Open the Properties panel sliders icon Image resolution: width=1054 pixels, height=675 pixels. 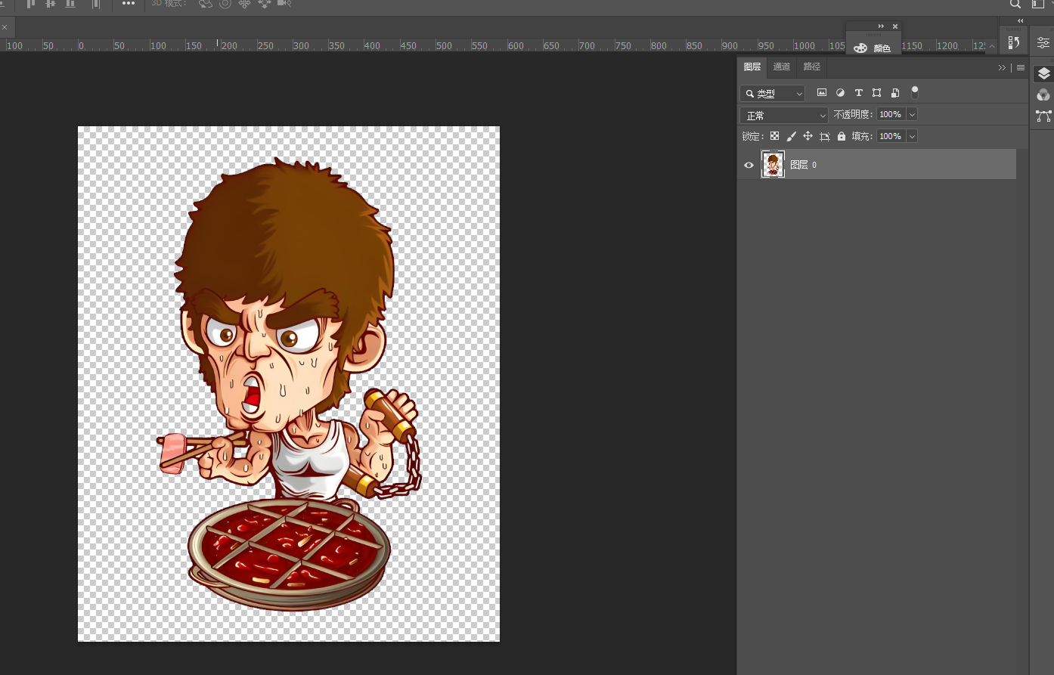(x=1043, y=42)
